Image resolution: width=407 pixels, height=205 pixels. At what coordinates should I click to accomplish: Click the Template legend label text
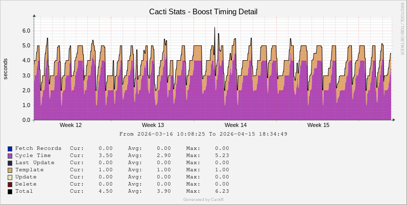[30, 170]
